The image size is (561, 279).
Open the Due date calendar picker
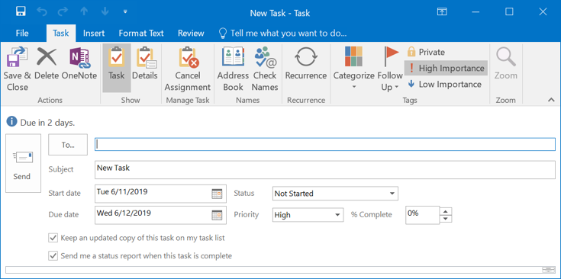point(217,215)
